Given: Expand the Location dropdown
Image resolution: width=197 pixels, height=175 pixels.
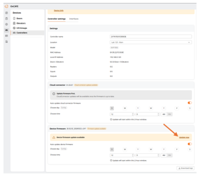Looking at the screenshot, I should tap(151, 42).
